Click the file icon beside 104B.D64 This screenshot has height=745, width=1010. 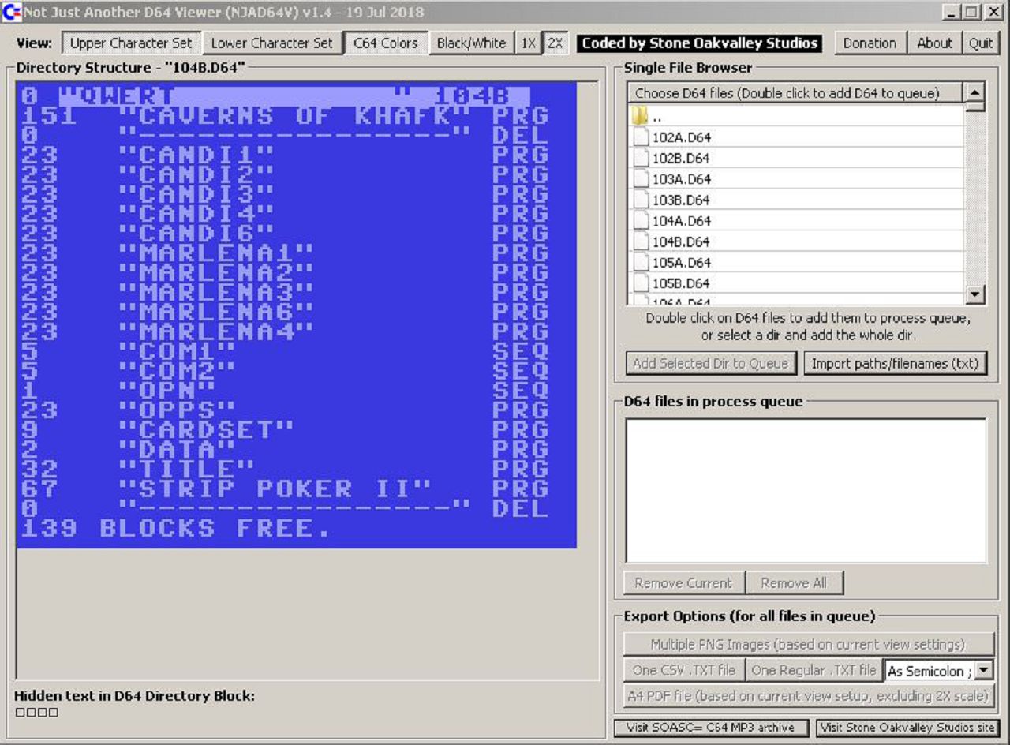641,241
